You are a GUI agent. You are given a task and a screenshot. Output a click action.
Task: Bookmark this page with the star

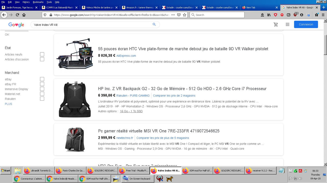[x=184, y=15]
